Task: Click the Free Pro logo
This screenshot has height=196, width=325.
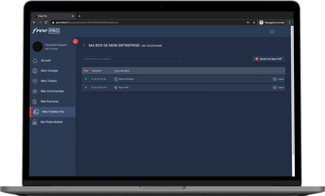Action: tap(46, 31)
